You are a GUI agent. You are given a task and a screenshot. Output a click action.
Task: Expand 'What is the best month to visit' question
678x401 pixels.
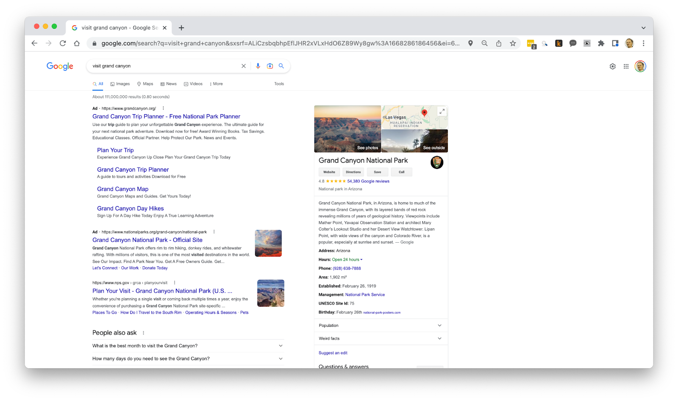coord(188,346)
